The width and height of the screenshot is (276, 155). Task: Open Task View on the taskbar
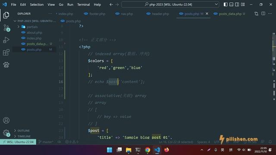click(119, 150)
